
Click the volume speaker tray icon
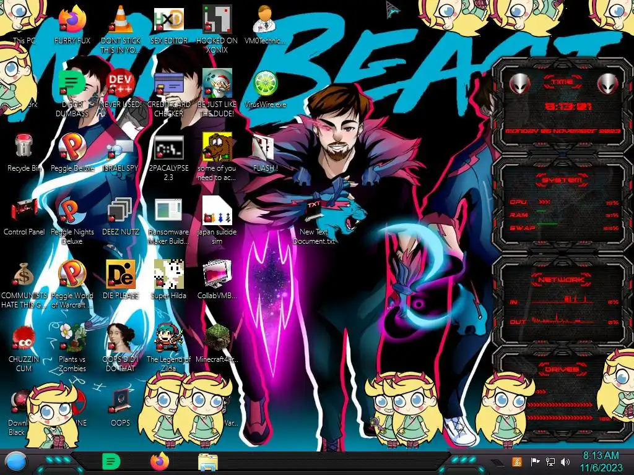point(565,461)
